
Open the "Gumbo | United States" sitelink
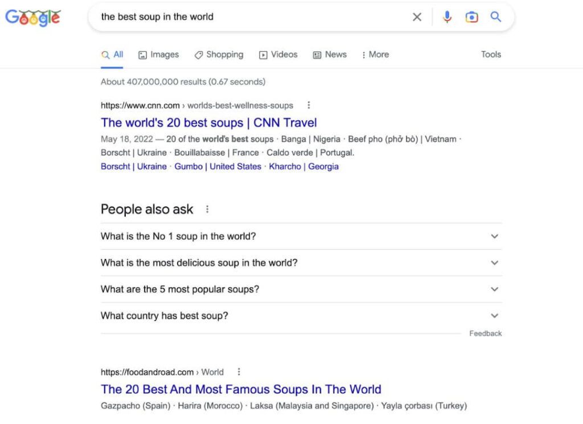(x=217, y=167)
